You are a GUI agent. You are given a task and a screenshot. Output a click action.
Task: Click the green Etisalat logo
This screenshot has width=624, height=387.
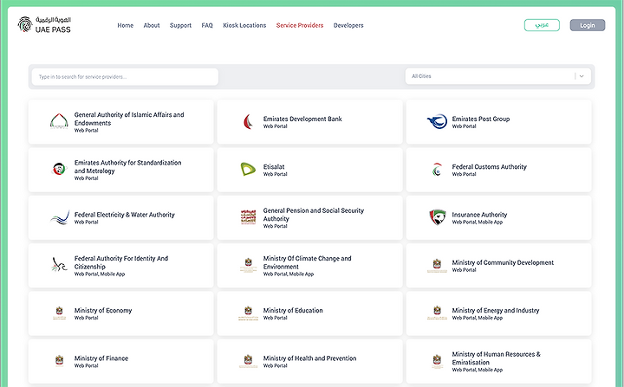click(x=248, y=170)
